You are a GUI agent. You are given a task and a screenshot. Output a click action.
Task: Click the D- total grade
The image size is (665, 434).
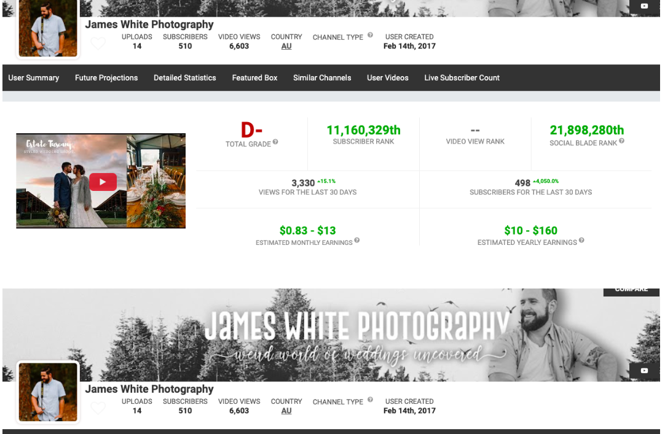251,130
